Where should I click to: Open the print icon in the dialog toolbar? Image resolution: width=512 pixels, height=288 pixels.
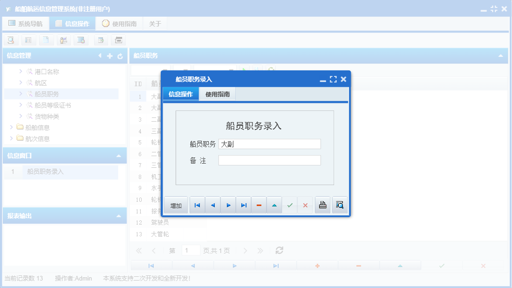(x=322, y=205)
